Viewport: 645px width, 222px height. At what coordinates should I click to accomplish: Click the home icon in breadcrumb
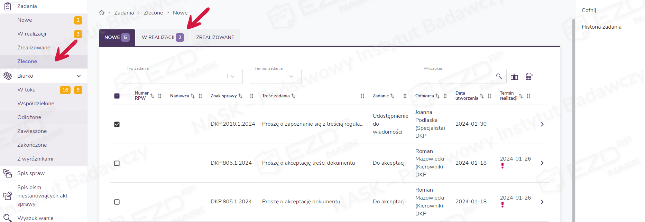pyautogui.click(x=102, y=12)
